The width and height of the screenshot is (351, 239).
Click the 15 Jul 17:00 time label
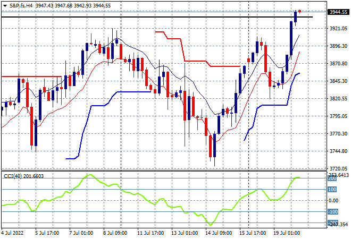tap(253, 233)
